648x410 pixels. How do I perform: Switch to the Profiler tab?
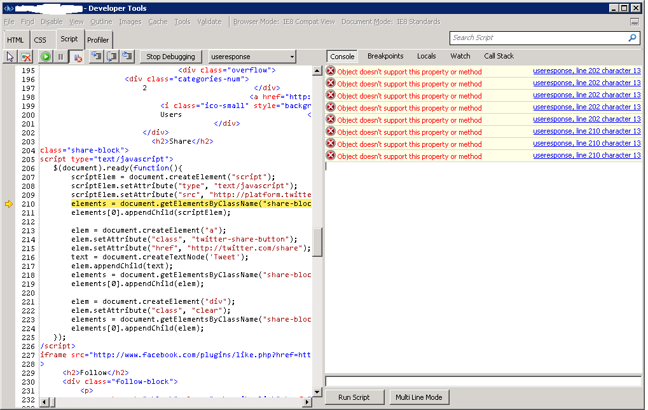click(x=98, y=40)
